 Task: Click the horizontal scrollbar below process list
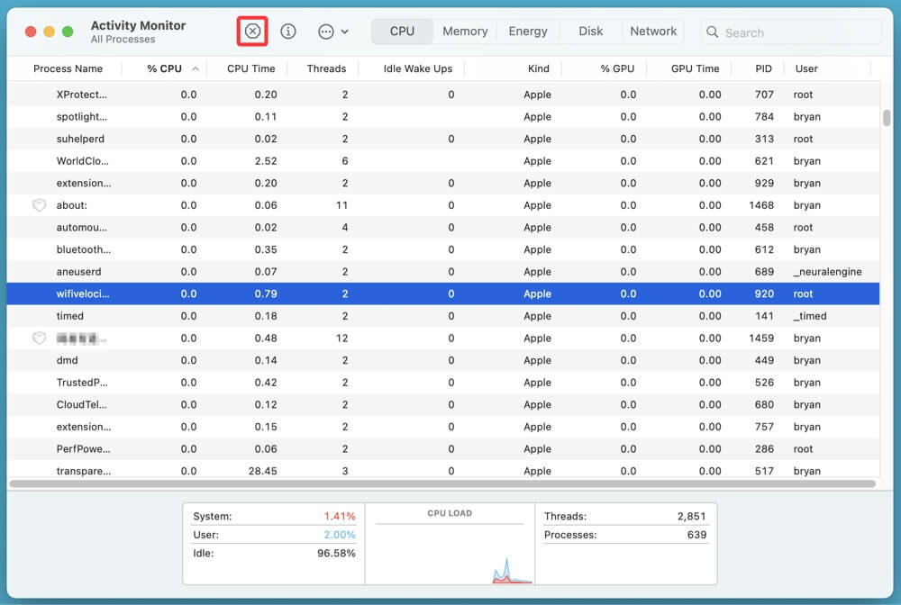(x=441, y=484)
